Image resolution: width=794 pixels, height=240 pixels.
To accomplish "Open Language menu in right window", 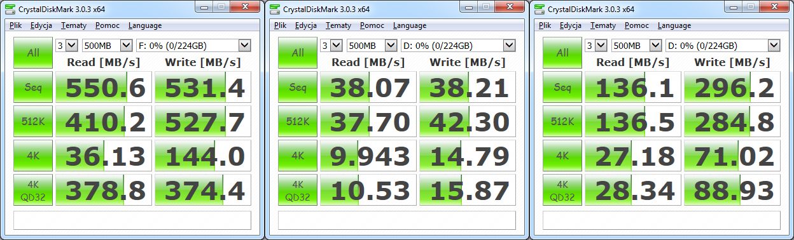I will coord(674,25).
